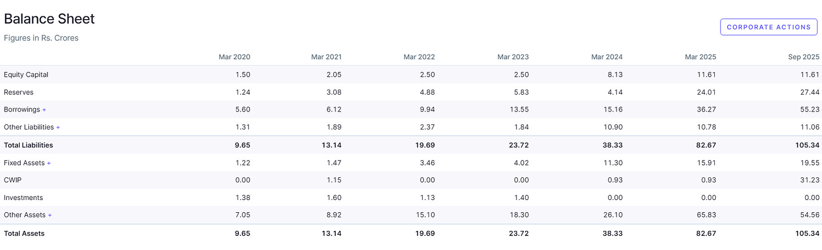Click Total Liabilities value 82.67 for Mar 2025
Viewport: 822px width, 250px height.
(x=706, y=145)
